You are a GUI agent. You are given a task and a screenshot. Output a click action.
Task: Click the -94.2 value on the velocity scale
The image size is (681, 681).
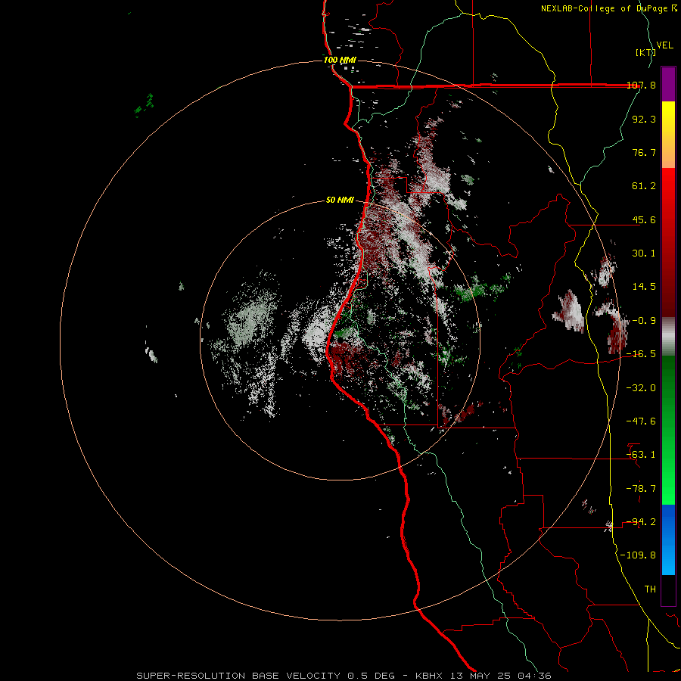(642, 522)
